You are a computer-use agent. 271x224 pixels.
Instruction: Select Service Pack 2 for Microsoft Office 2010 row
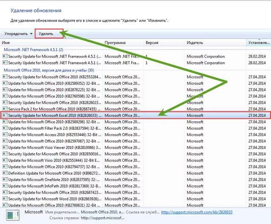135,109
